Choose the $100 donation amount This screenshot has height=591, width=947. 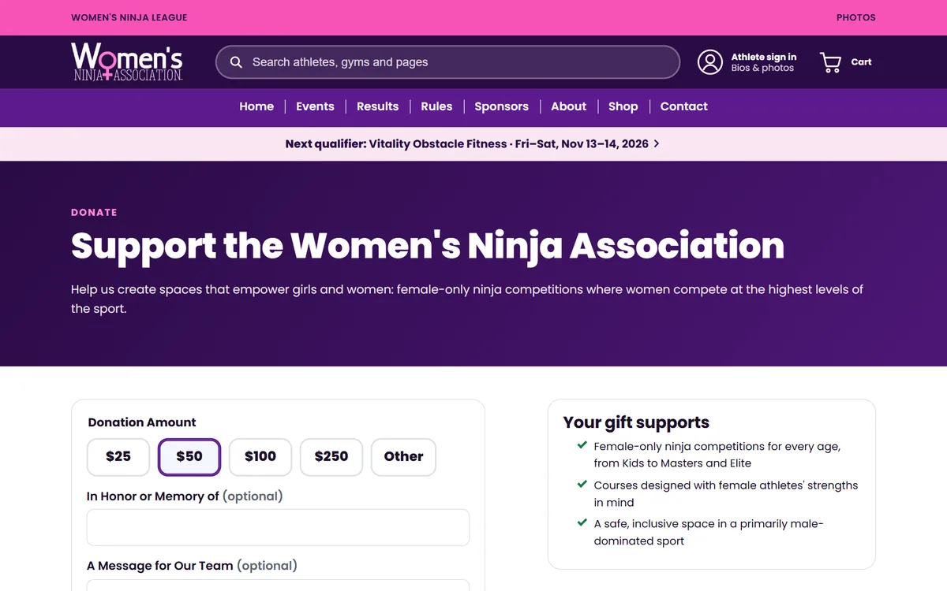coord(260,457)
